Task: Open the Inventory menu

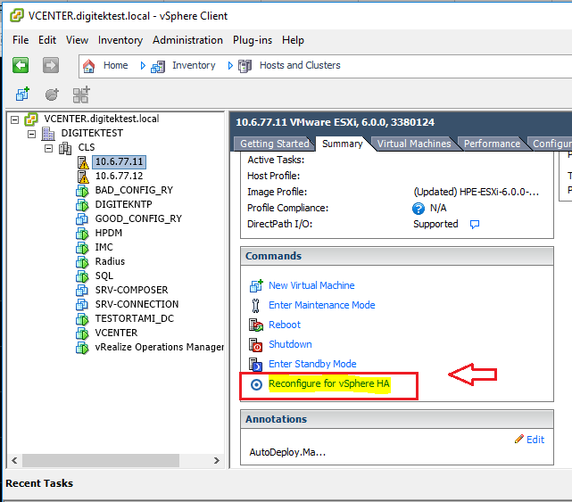Action: (x=120, y=40)
